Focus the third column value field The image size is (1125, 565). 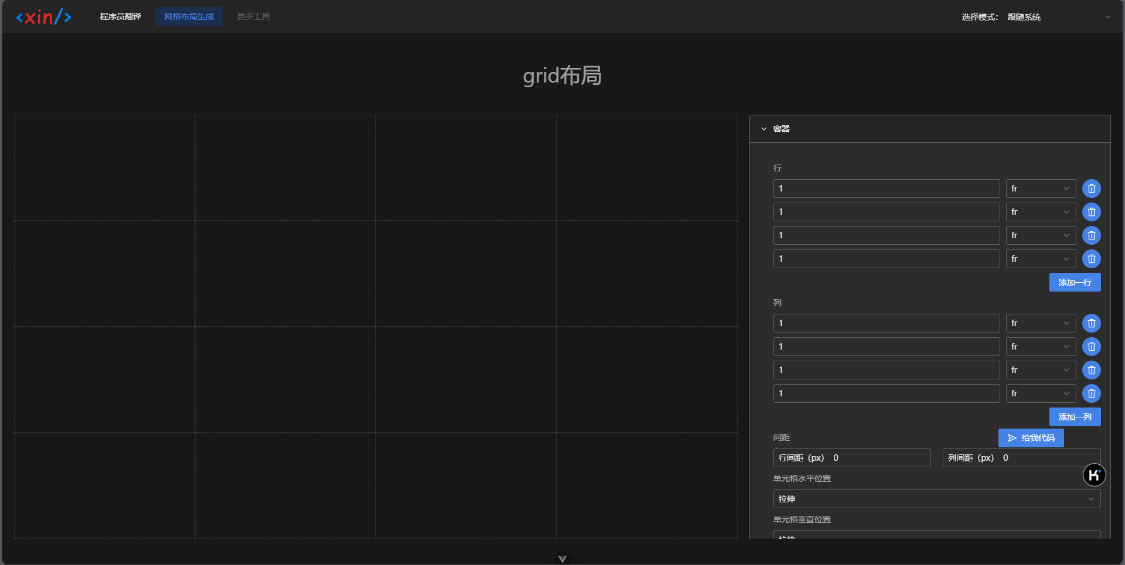point(887,370)
